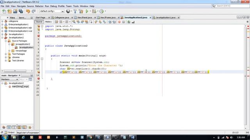
Task: Close the Navigator panel
Action: click(20, 75)
